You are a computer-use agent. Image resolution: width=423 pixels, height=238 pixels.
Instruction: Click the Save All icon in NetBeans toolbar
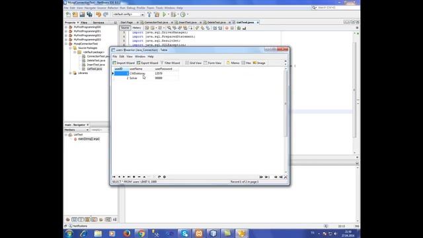(89, 15)
